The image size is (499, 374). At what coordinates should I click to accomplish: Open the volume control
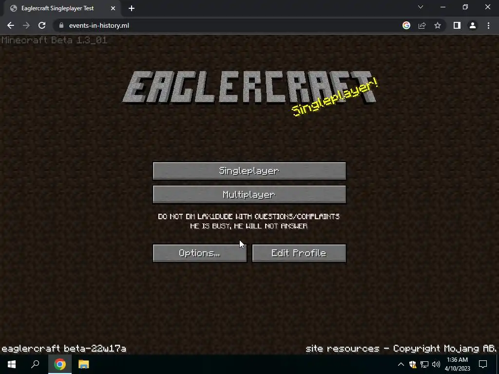tap(436, 364)
